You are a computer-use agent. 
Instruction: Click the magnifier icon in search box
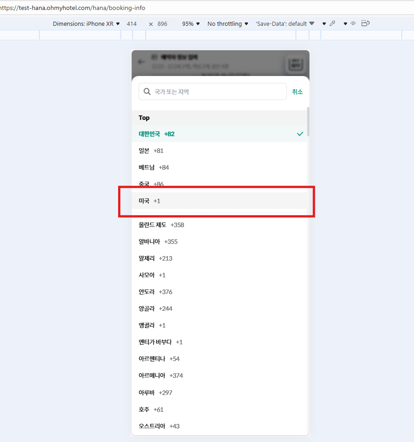point(147,92)
